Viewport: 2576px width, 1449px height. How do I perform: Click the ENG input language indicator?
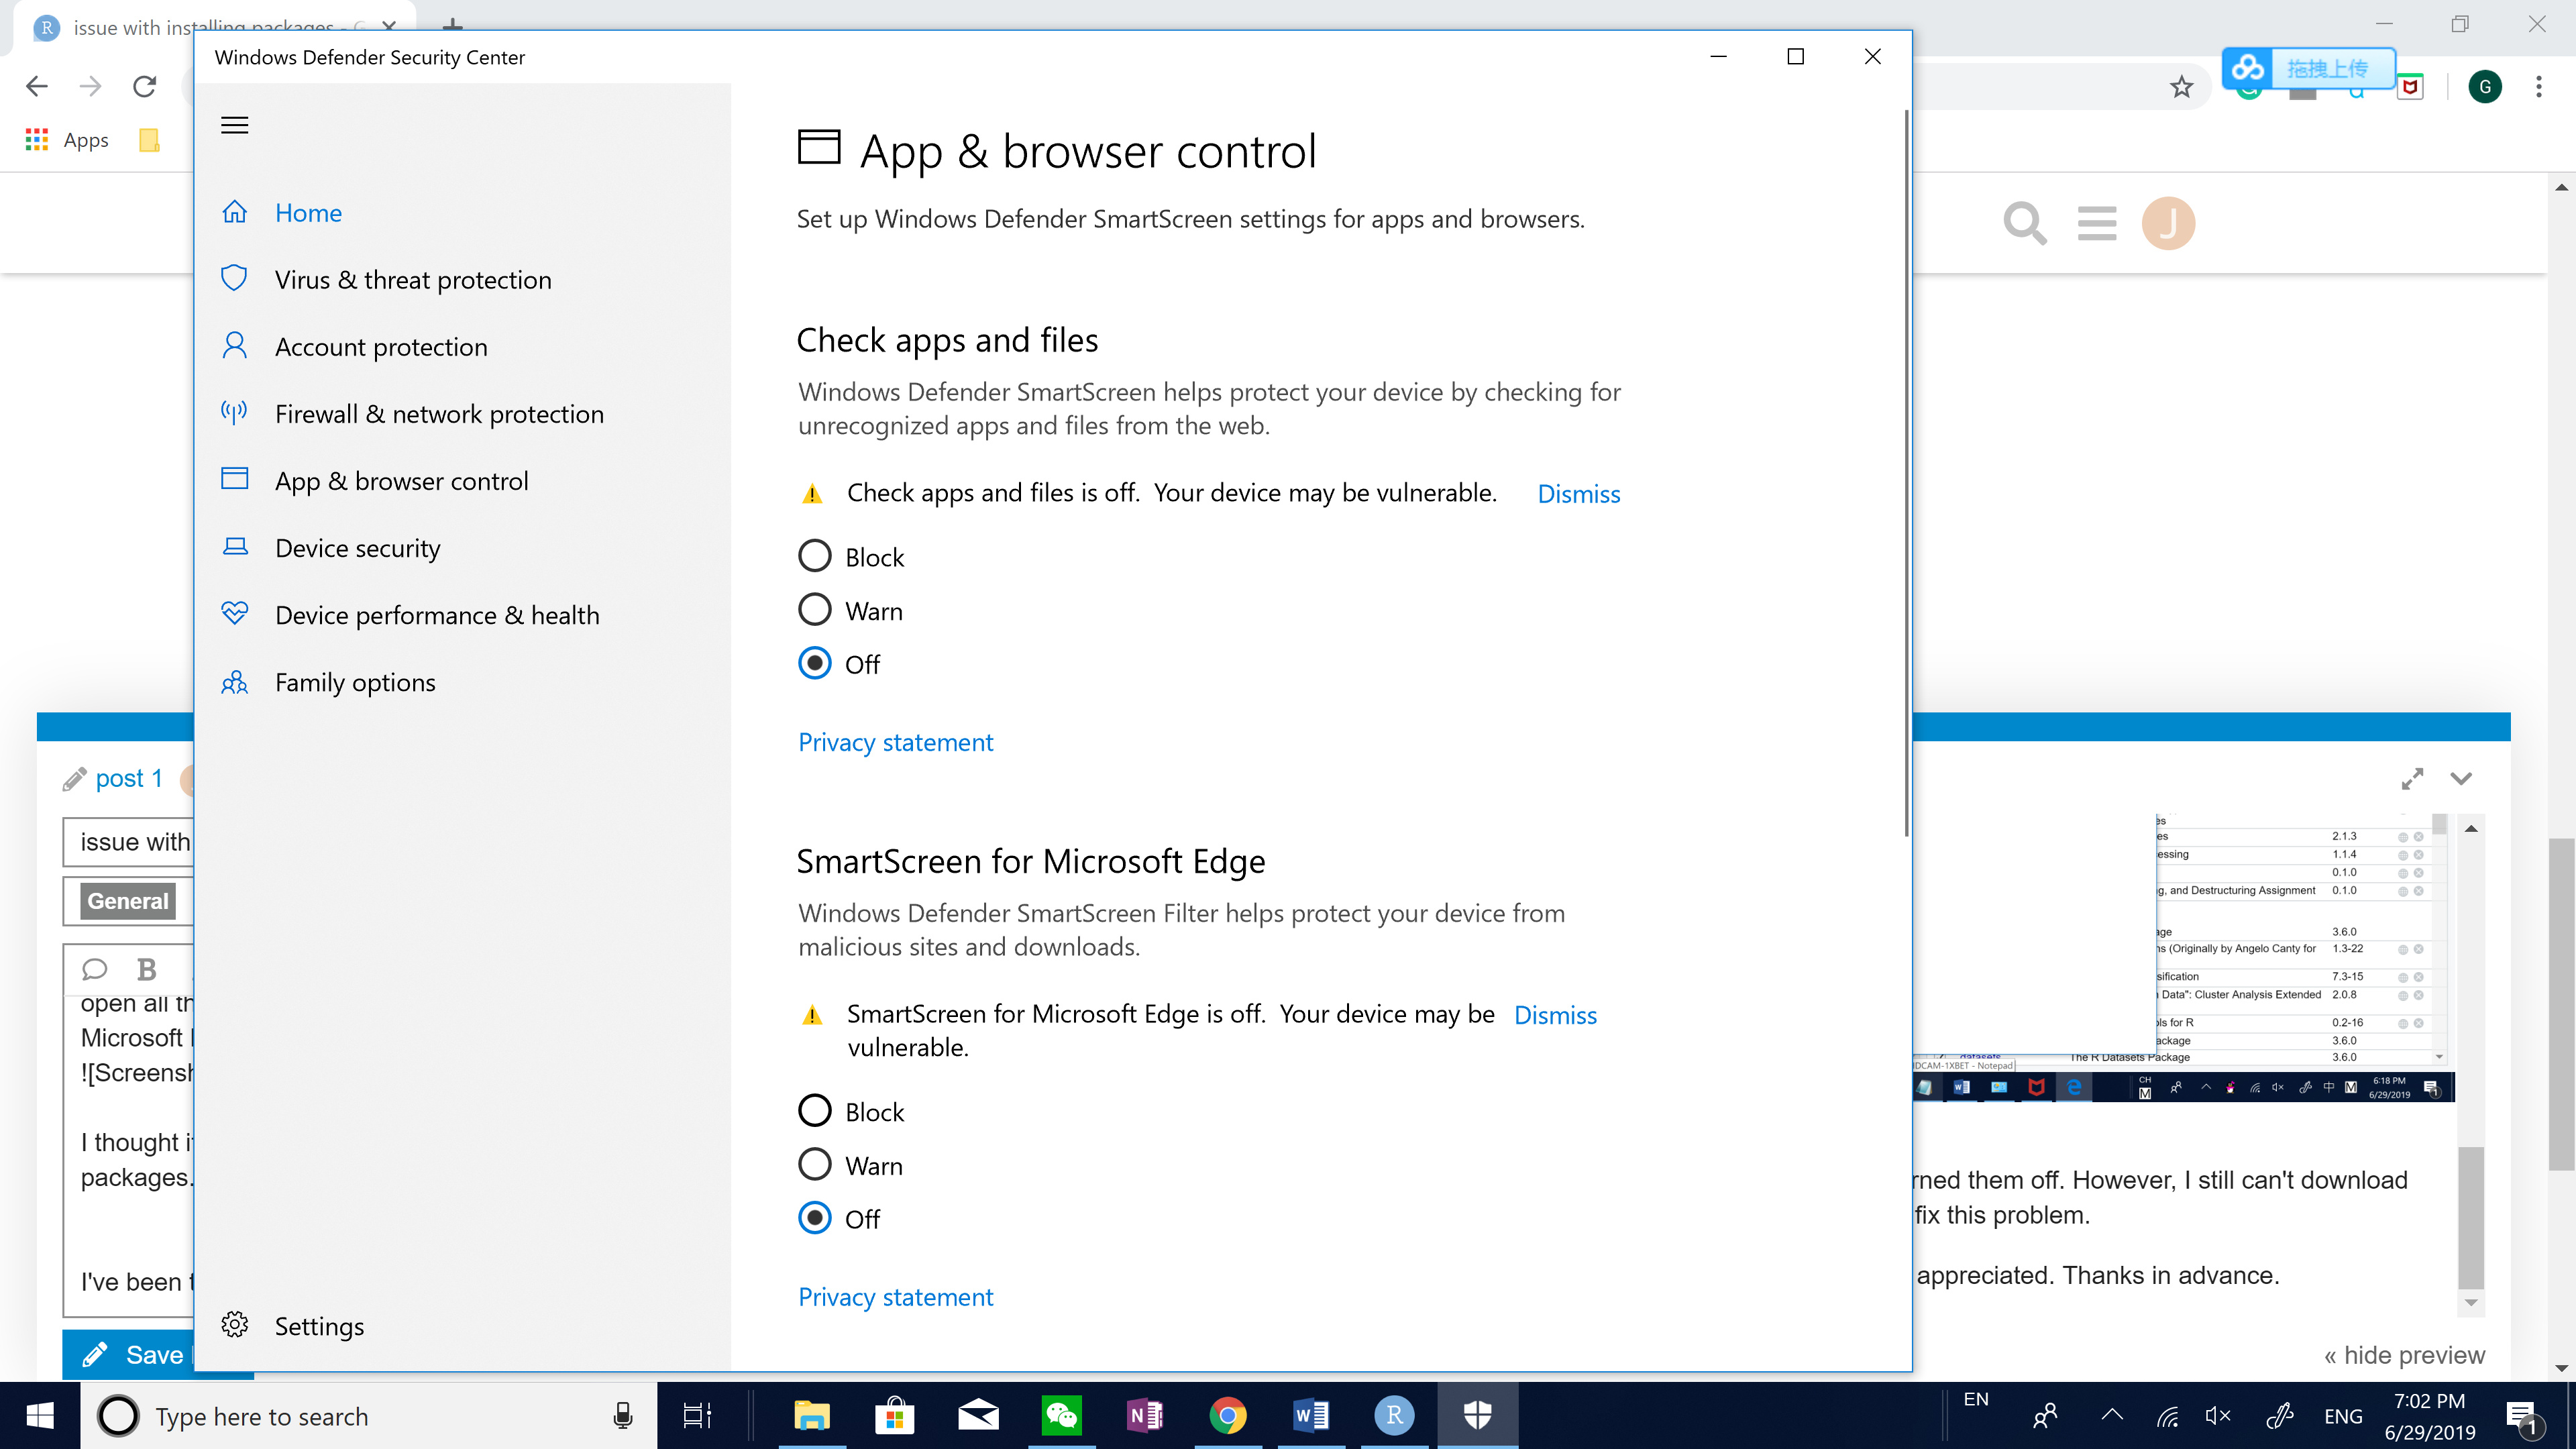(x=2343, y=1416)
